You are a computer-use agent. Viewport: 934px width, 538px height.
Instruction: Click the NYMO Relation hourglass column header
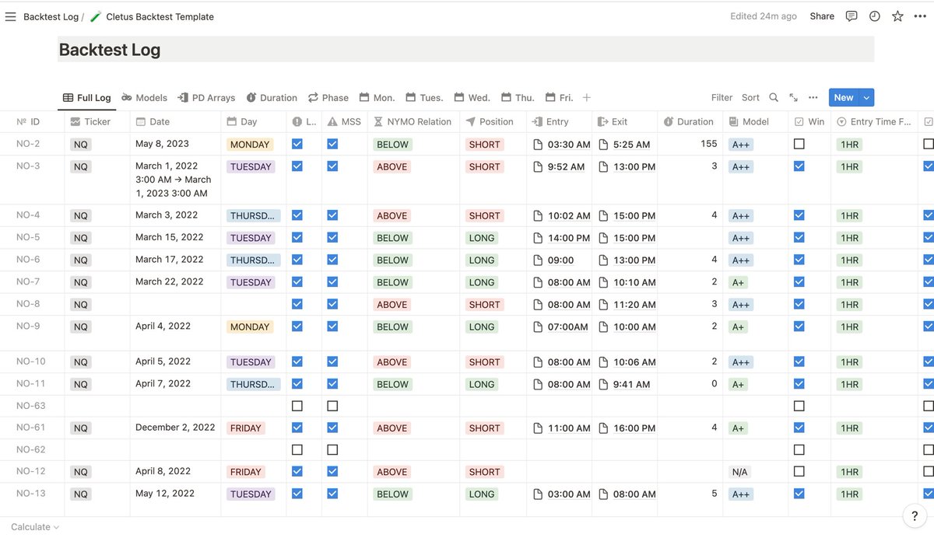coord(413,121)
